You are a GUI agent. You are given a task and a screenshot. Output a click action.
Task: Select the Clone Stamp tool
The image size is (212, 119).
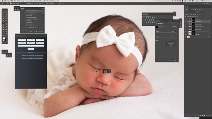6,23
